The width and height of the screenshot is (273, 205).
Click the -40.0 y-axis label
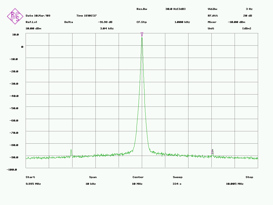pyautogui.click(x=14, y=96)
